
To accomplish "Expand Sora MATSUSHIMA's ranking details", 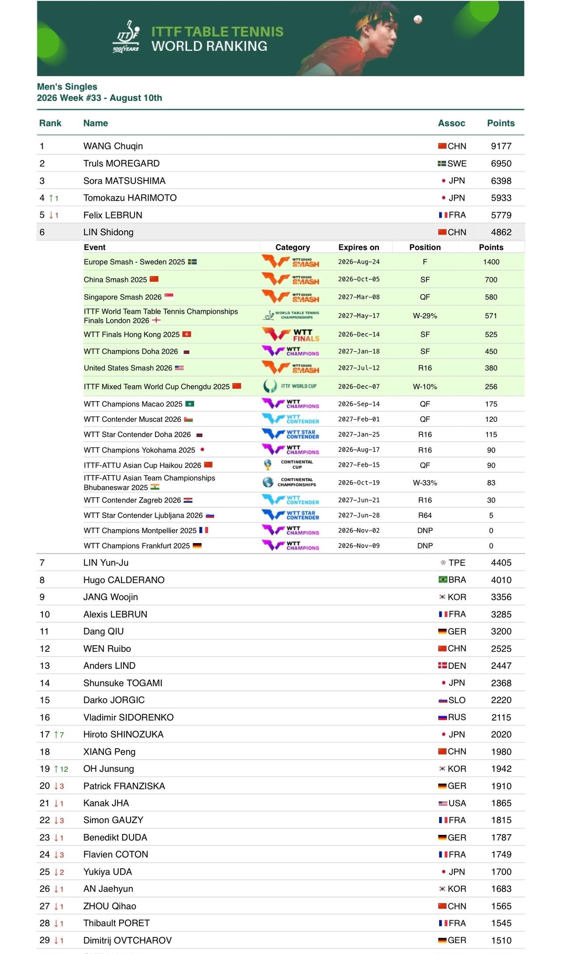I will (280, 180).
